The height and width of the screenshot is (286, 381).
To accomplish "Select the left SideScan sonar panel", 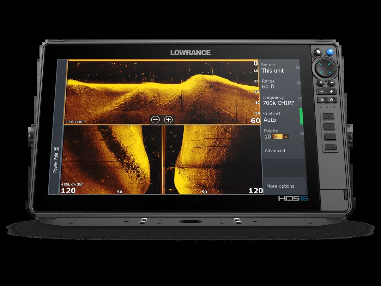I will coord(111,160).
